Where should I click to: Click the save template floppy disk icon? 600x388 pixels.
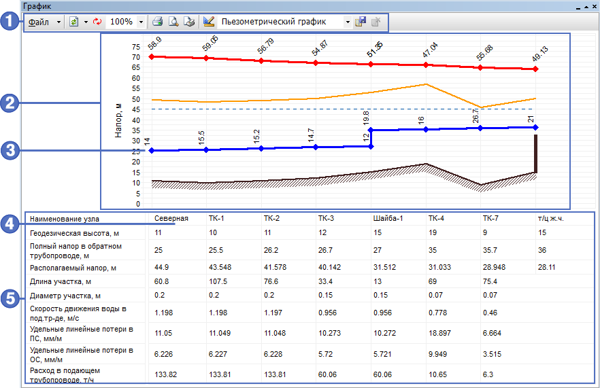(x=361, y=22)
